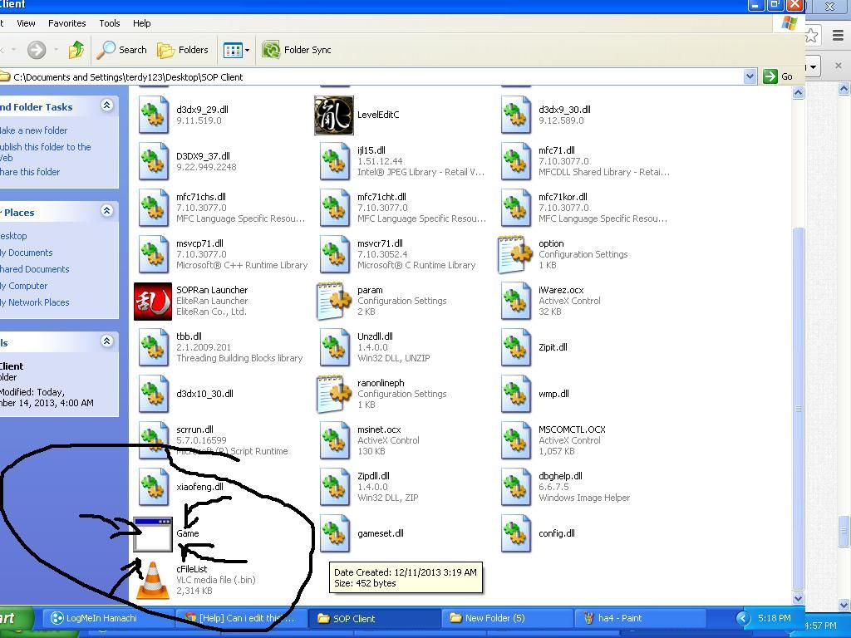Image resolution: width=851 pixels, height=638 pixels.
Task: Select the param configuration file icon
Action: point(334,301)
